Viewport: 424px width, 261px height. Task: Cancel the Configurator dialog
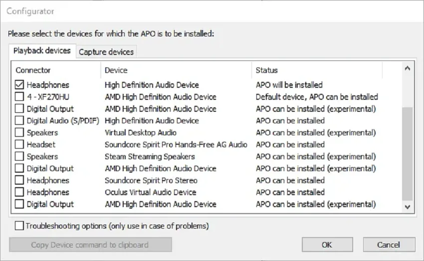(x=389, y=245)
